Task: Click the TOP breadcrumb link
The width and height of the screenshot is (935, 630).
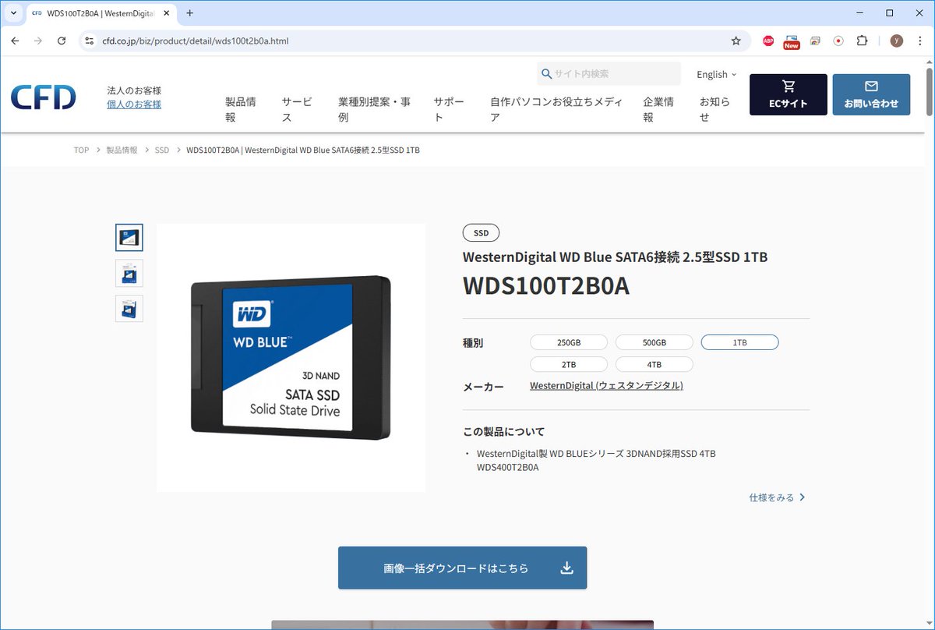Action: (x=81, y=150)
